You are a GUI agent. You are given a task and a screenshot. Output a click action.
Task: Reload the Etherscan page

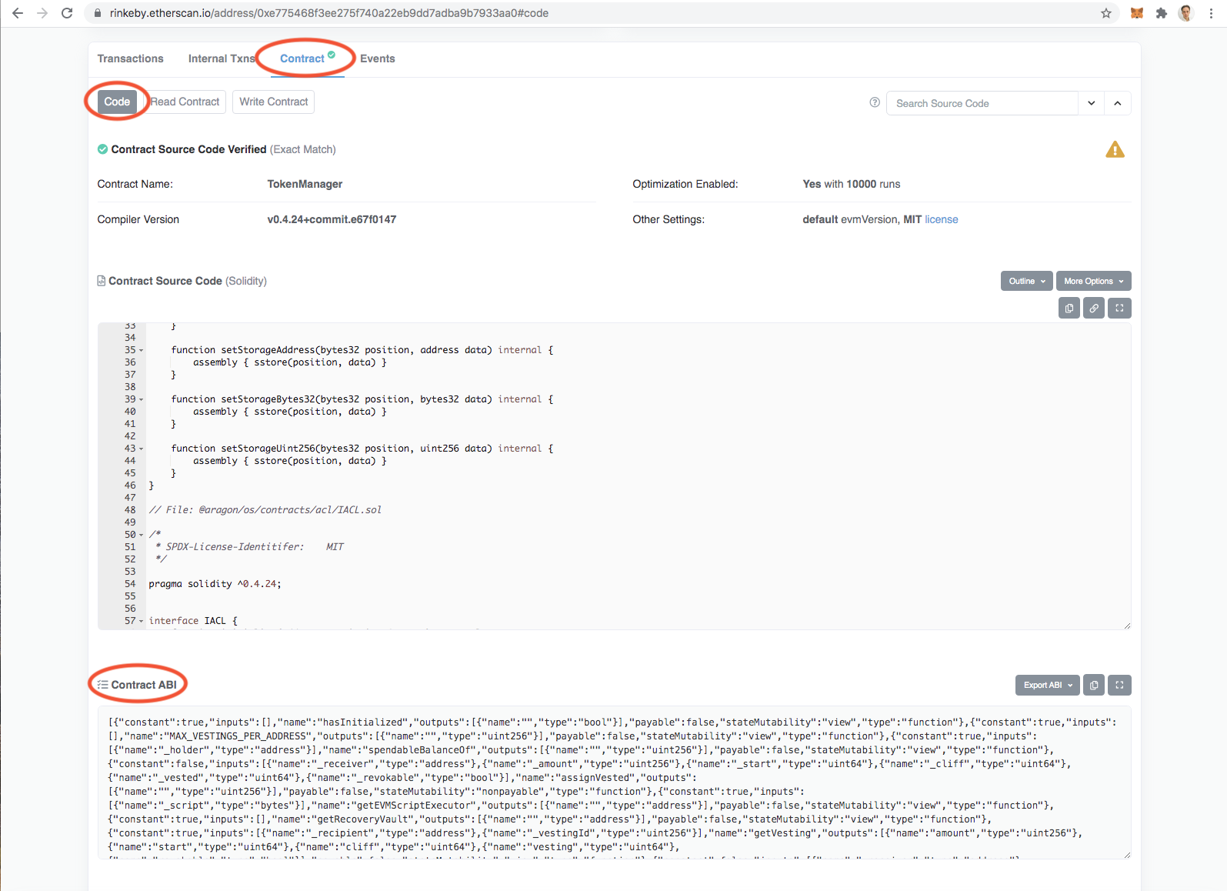(67, 13)
